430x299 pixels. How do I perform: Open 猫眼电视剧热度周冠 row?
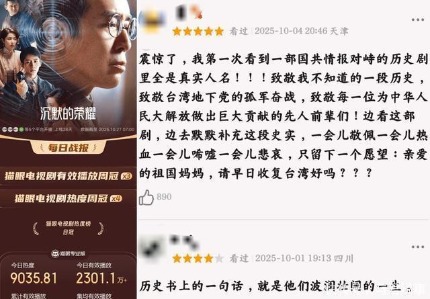tap(68, 198)
